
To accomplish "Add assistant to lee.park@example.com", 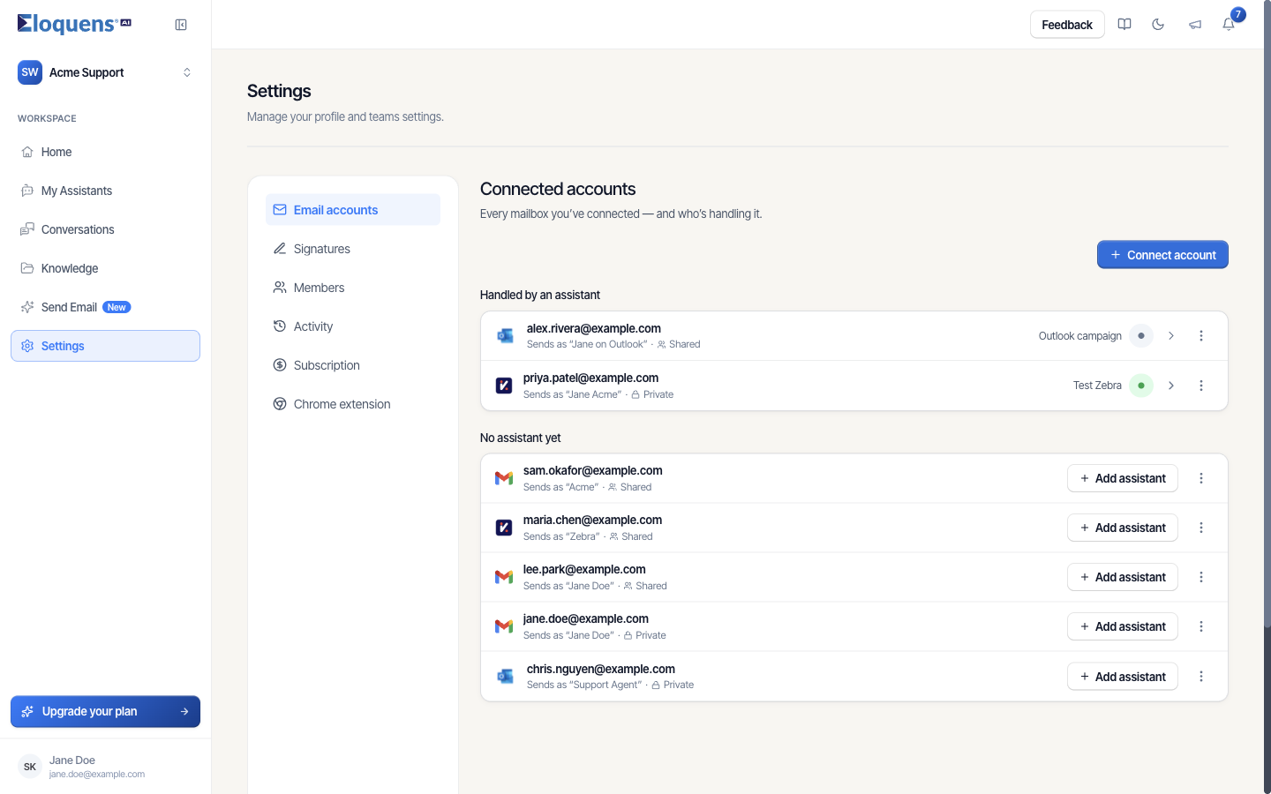I will pyautogui.click(x=1123, y=577).
